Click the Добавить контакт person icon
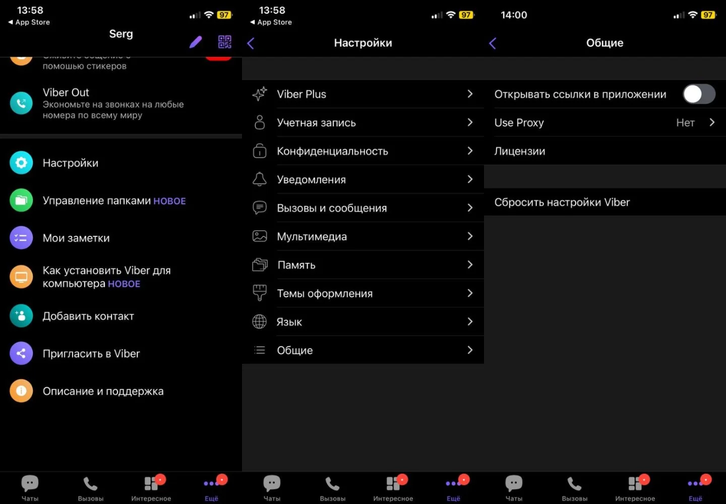 [21, 316]
